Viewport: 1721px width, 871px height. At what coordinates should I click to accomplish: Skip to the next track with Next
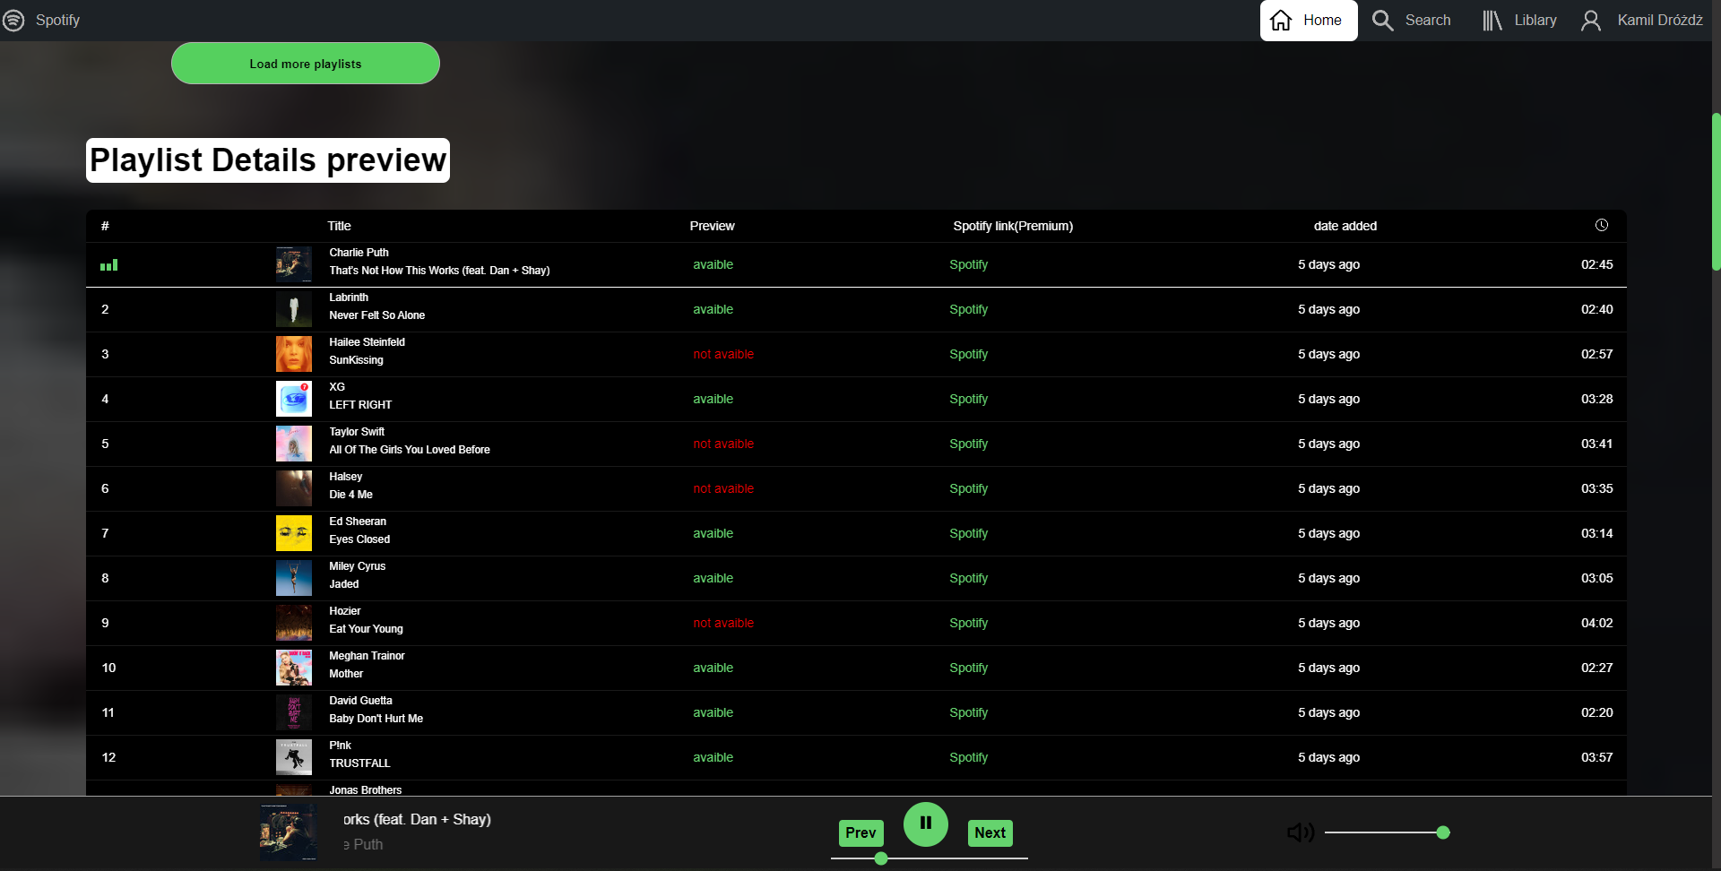coord(990,832)
